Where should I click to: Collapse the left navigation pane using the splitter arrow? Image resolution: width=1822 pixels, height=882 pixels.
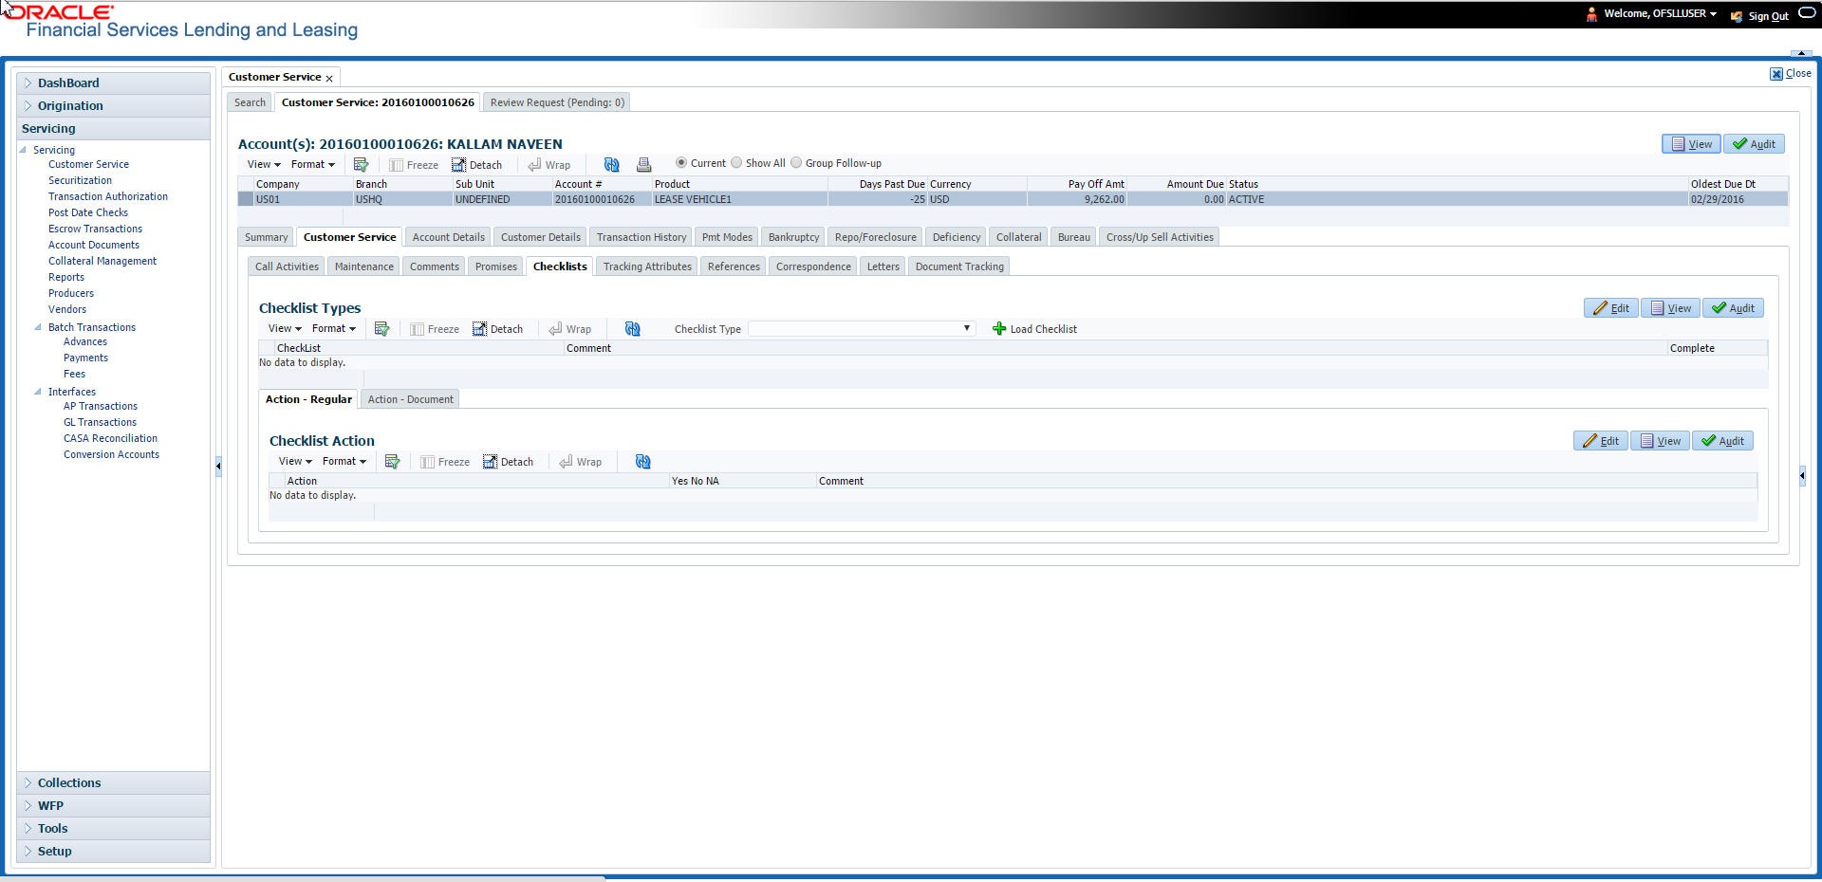point(218,466)
